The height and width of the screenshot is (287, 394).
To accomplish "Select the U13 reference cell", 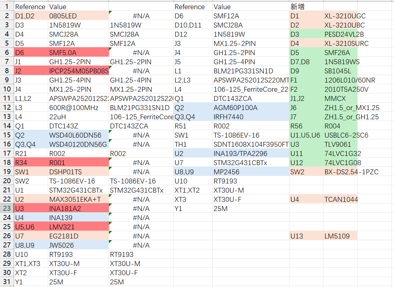I will [x=306, y=236].
